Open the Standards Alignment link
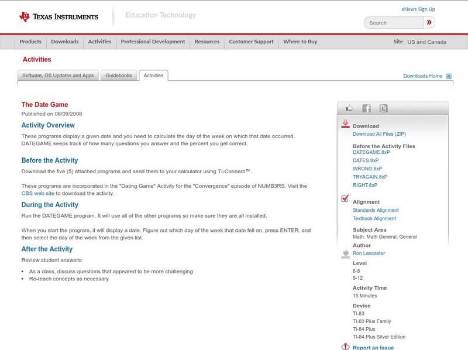Screen dimensions: 468x350 [x=376, y=210]
